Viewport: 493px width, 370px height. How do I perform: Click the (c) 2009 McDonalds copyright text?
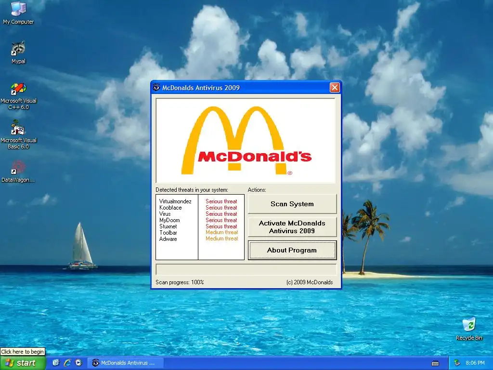pyautogui.click(x=310, y=282)
